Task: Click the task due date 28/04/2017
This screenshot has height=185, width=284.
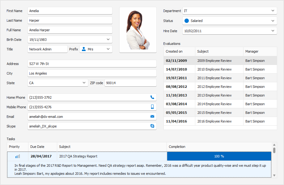Action: [41, 156]
